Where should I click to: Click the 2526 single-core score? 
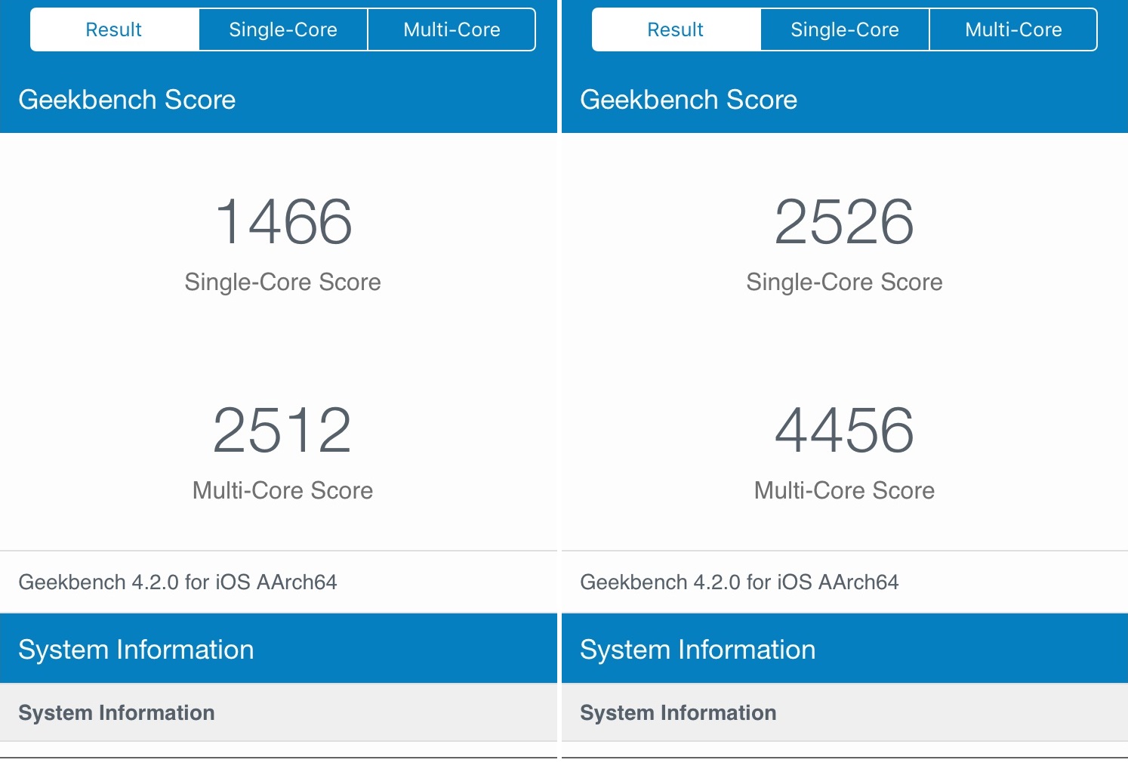coord(844,221)
